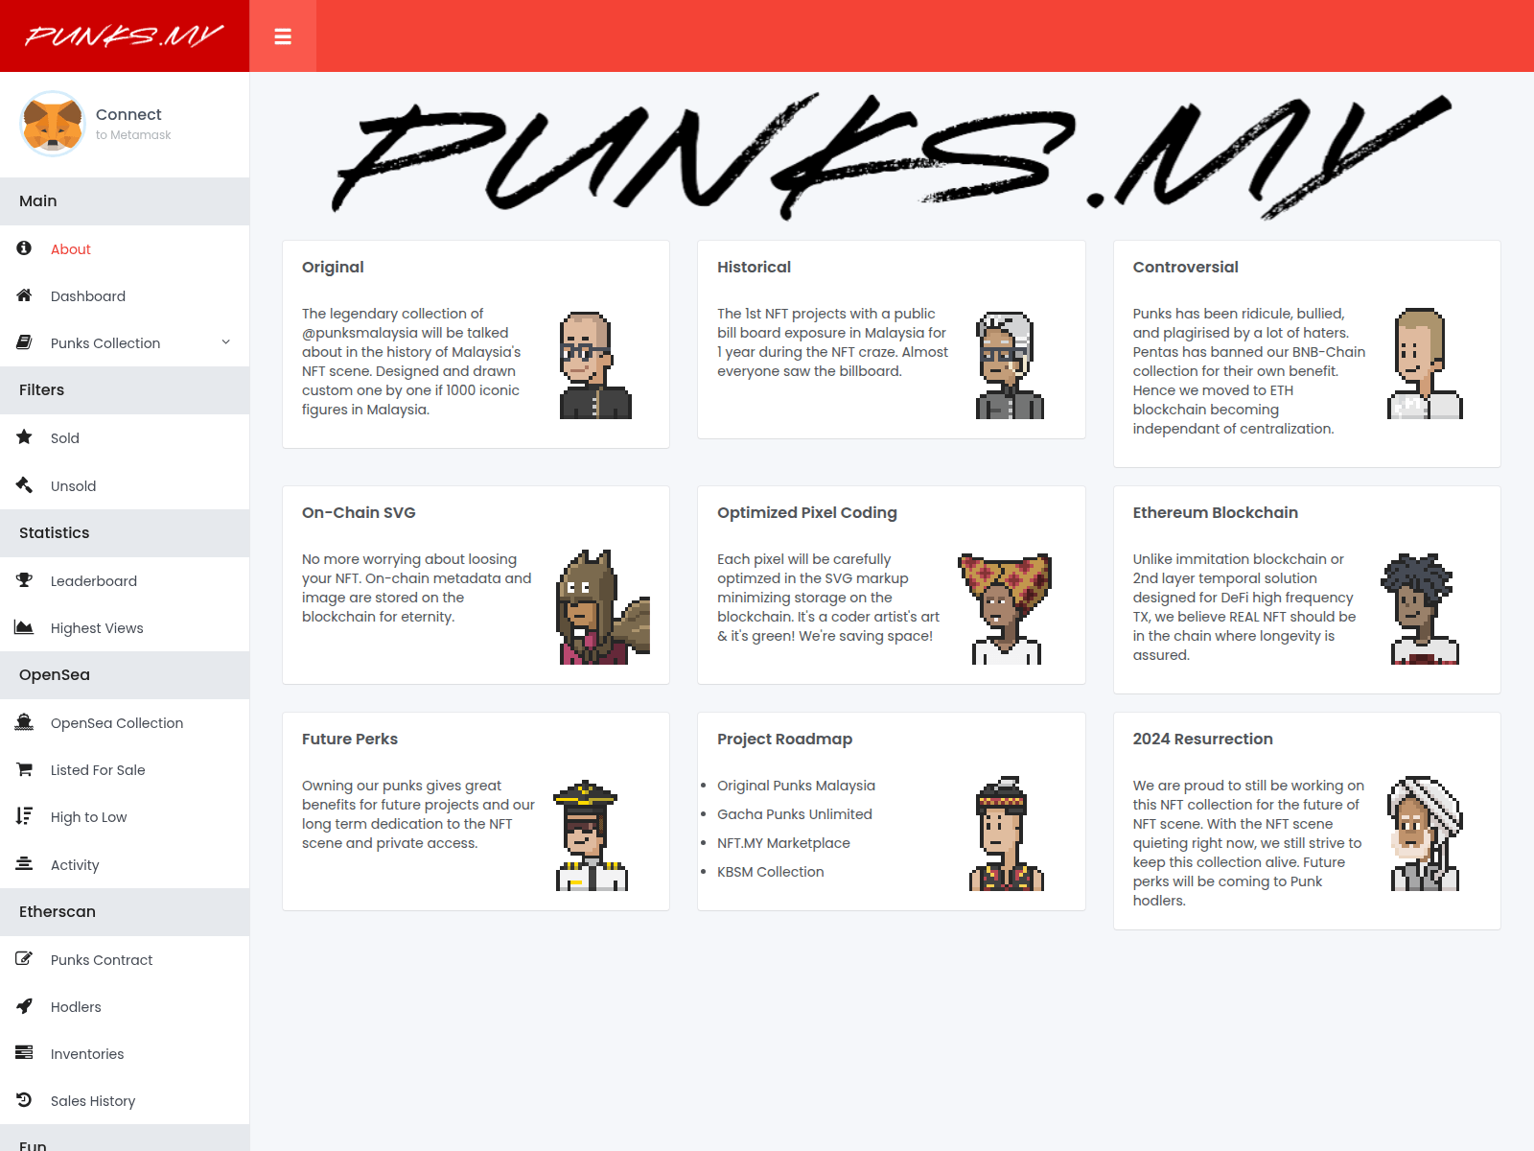Image resolution: width=1534 pixels, height=1151 pixels.
Task: Click the Original card punk avatar
Action: click(x=594, y=365)
